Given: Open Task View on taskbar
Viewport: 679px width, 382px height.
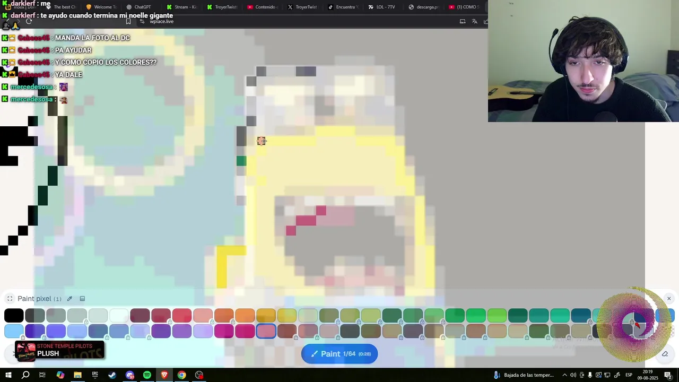Looking at the screenshot, I should (42, 375).
